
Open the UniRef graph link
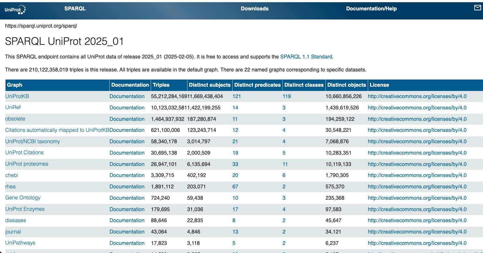click(x=13, y=107)
